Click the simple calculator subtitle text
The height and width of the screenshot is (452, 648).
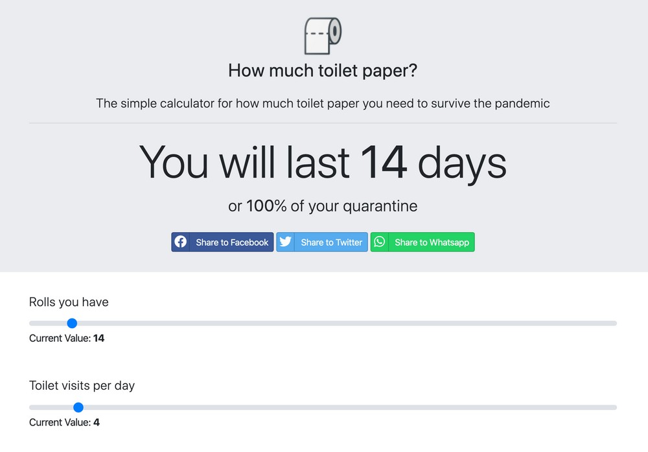[x=323, y=103]
